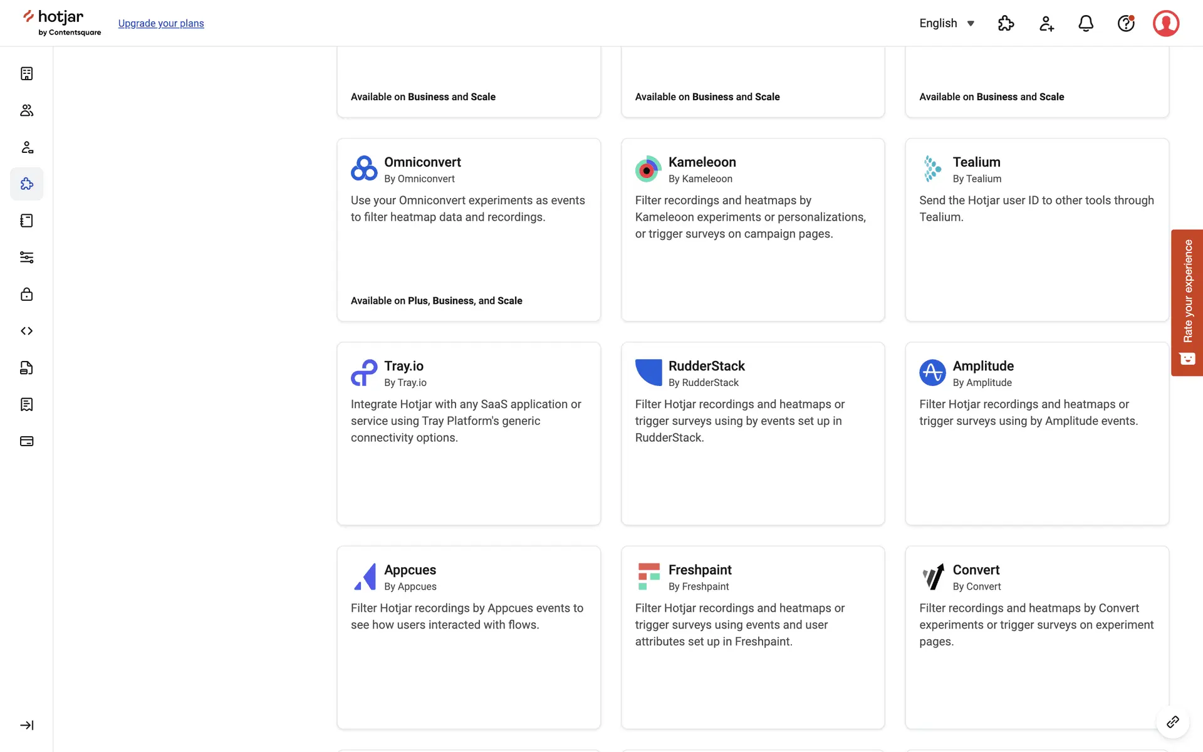Click the puzzle-piece integrations icon in sidebar
1203x752 pixels.
click(26, 184)
